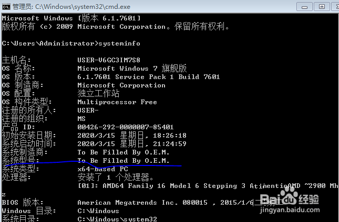Click product ID 00426-292-0000007-85401

point(126,127)
